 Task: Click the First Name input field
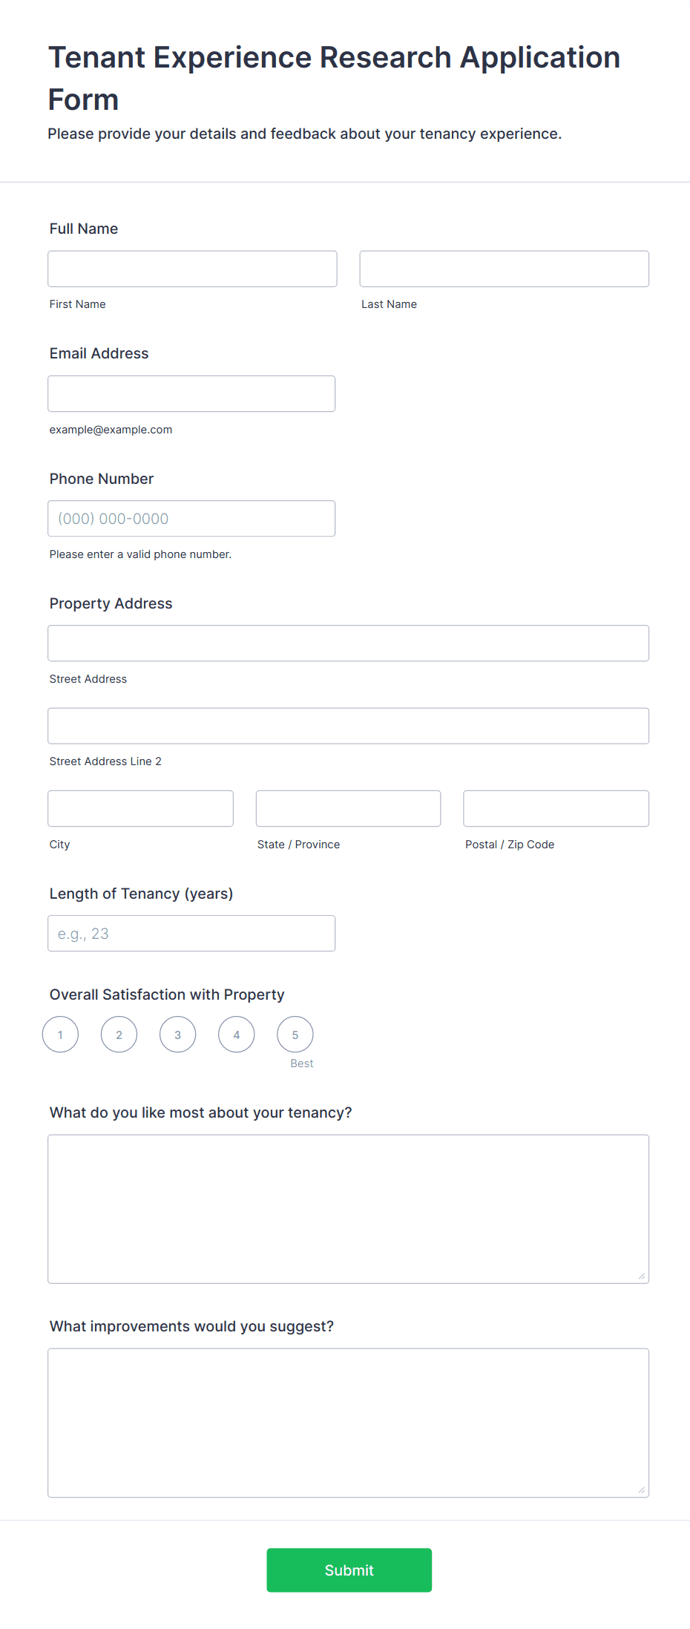[191, 269]
